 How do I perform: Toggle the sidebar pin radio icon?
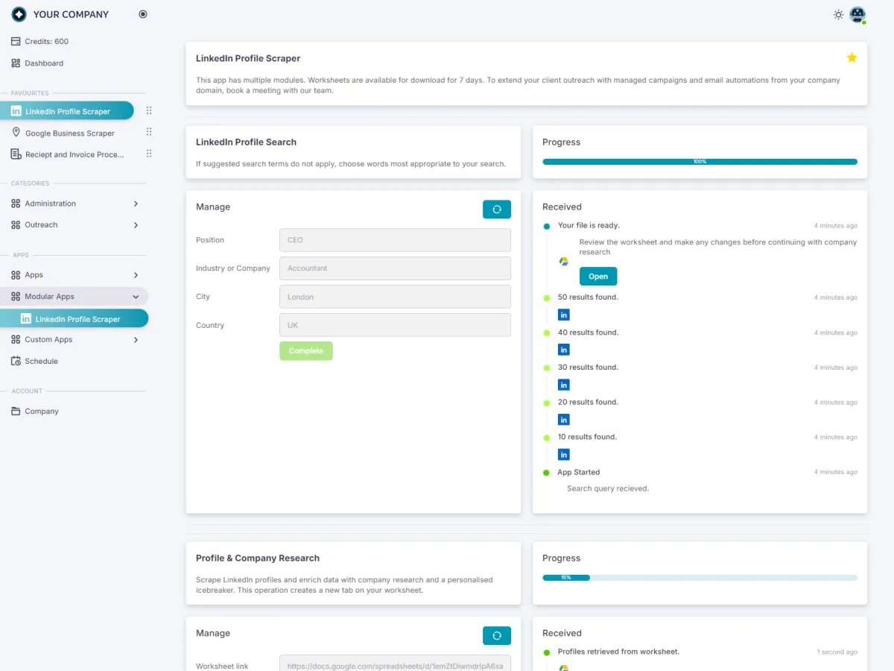[143, 14]
